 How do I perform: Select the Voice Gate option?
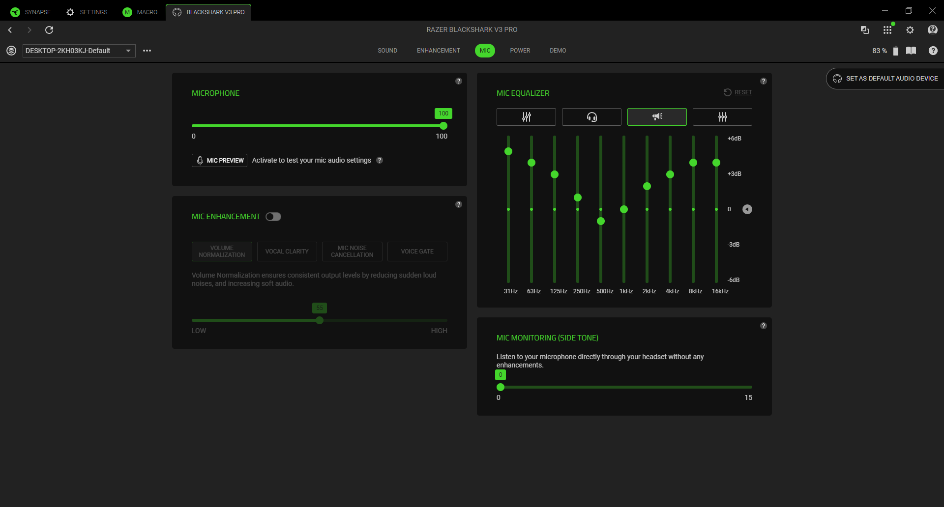pos(417,252)
